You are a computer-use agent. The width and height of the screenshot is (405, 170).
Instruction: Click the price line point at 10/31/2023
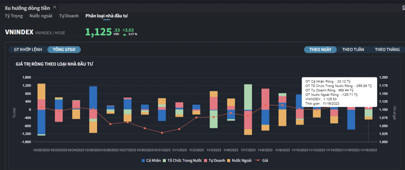pyautogui.click(x=162, y=133)
